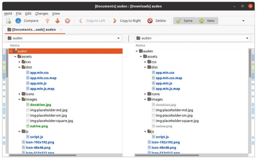This screenshot has width=257, height=159.
Task: Collapse the assets folder in right pane
Action: pyautogui.click(x=141, y=57)
